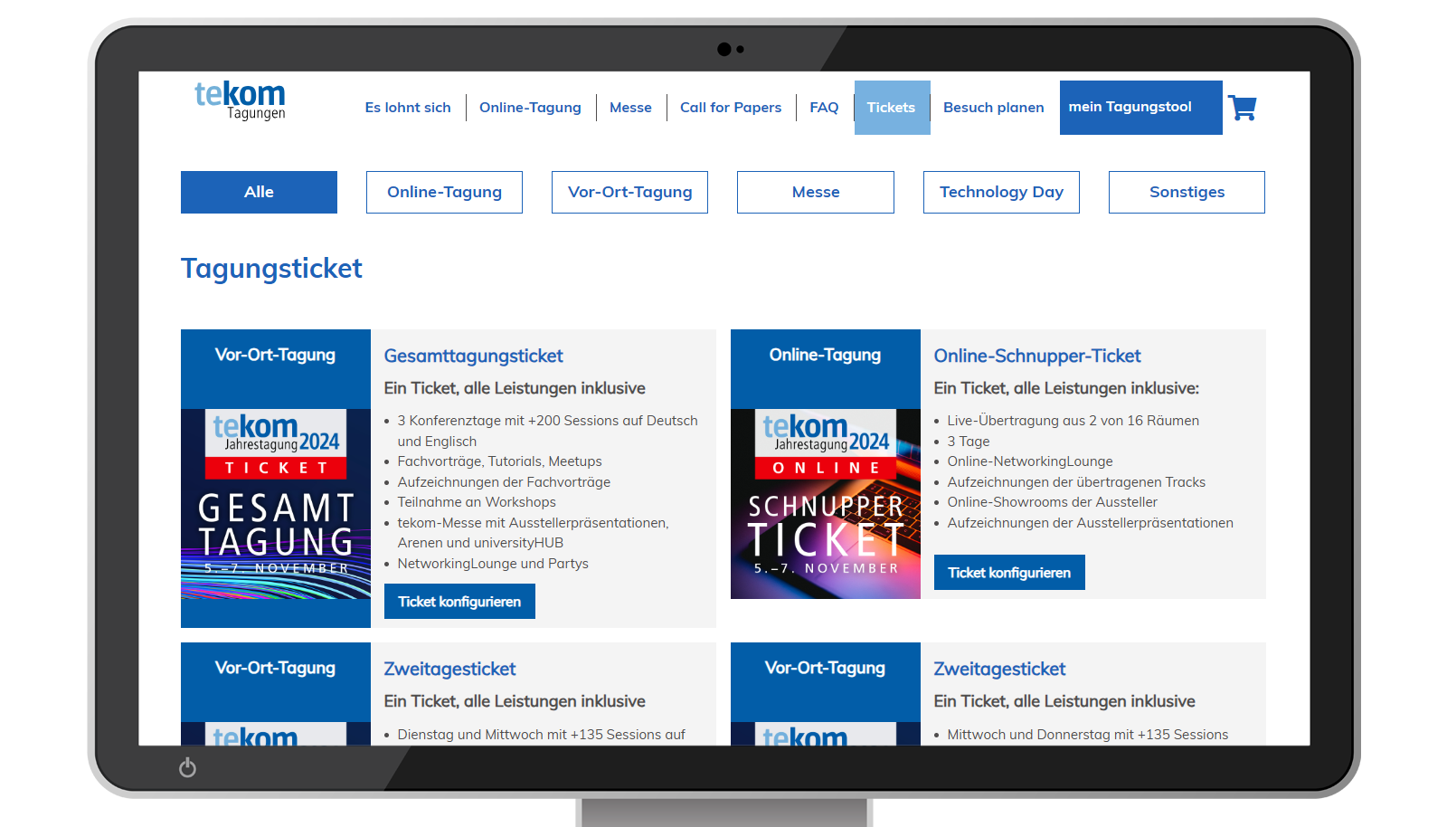The image size is (1447, 827).
Task: Open the Gesamttagungsticket title link
Action: coord(473,356)
